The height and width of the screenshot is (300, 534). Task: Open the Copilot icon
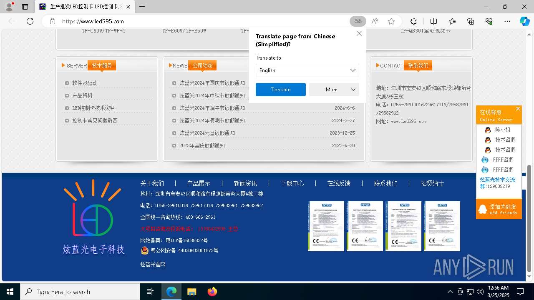[524, 21]
